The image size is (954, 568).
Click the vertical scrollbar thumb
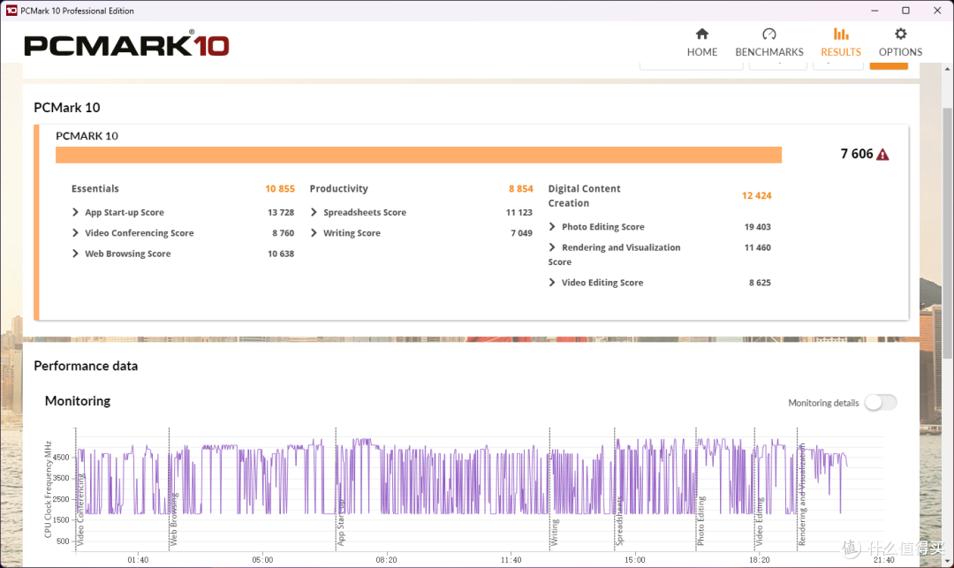(947, 233)
